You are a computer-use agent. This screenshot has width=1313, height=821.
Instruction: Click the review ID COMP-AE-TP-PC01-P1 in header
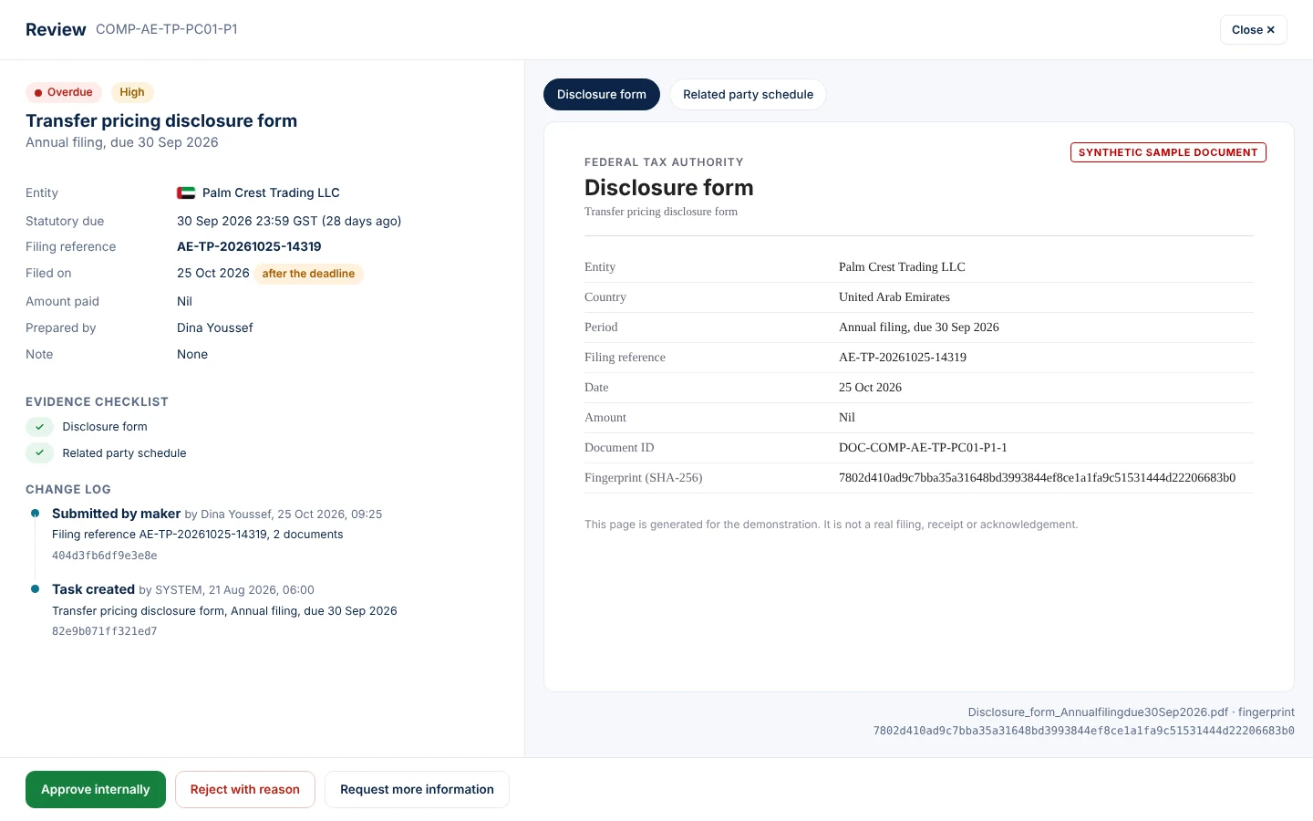(167, 29)
